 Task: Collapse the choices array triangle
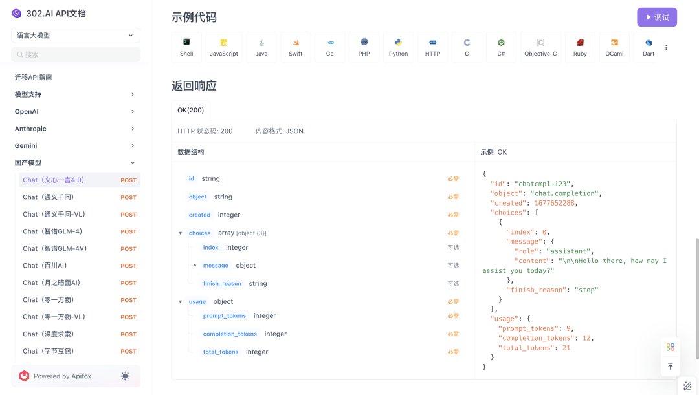(x=181, y=233)
